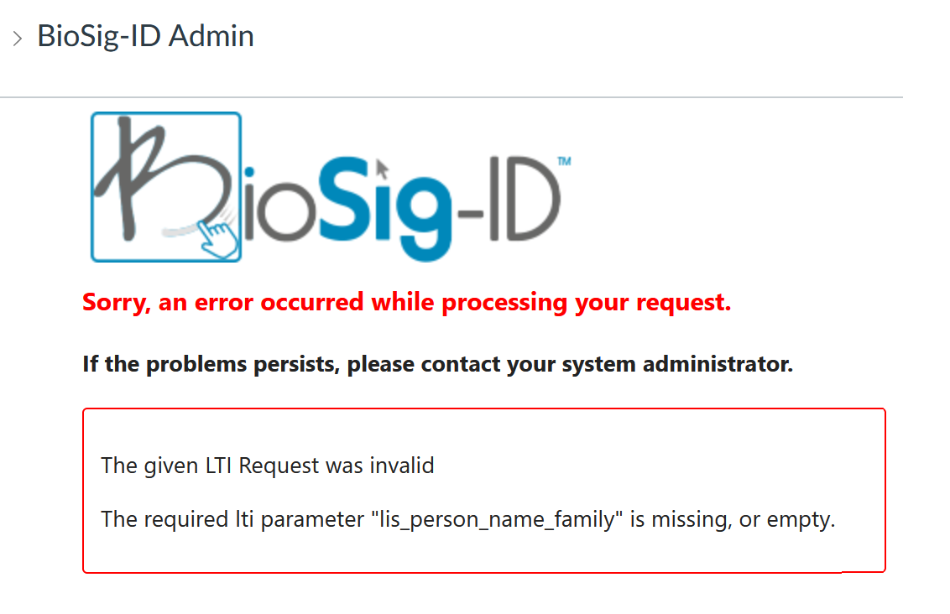Click the "If the problems persists" phrase
This screenshot has width=950, height=614.
pyautogui.click(x=211, y=364)
